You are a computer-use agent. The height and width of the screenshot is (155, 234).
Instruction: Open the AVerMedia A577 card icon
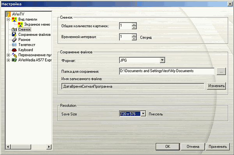14,60
